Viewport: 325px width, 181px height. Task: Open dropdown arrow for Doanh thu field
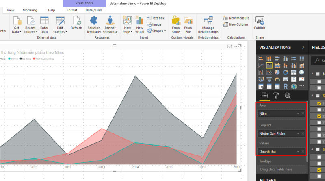(x=299, y=152)
